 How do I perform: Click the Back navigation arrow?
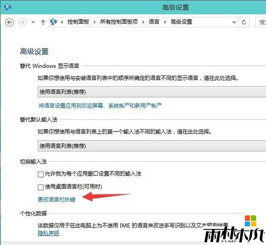(x=9, y=22)
